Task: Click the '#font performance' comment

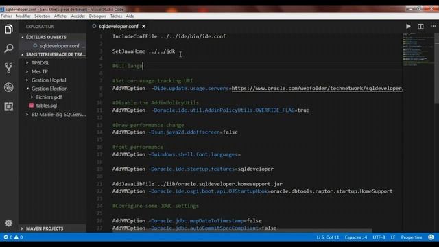Action: [137, 147]
